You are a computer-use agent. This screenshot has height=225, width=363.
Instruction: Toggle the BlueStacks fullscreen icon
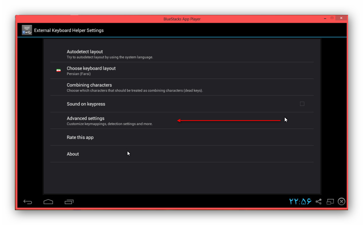(330, 202)
